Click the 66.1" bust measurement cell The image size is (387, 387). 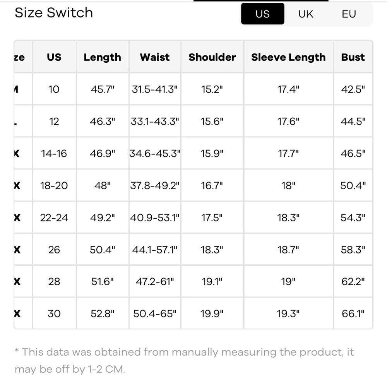[x=353, y=313]
